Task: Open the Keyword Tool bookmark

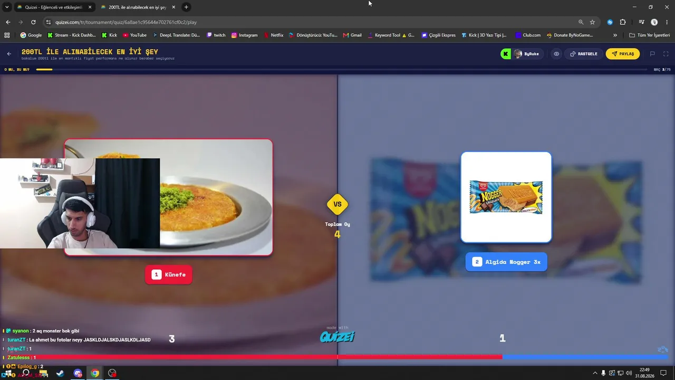Action: pos(391,35)
